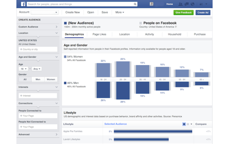Viewport: 229px width, 144px height.
Task: Toggle the gray comparison square in Lifestyle
Action: tap(188, 124)
